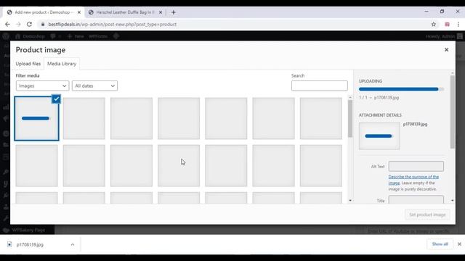Go forward in browser history
Image resolution: width=465 pixels, height=261 pixels.
(x=18, y=24)
